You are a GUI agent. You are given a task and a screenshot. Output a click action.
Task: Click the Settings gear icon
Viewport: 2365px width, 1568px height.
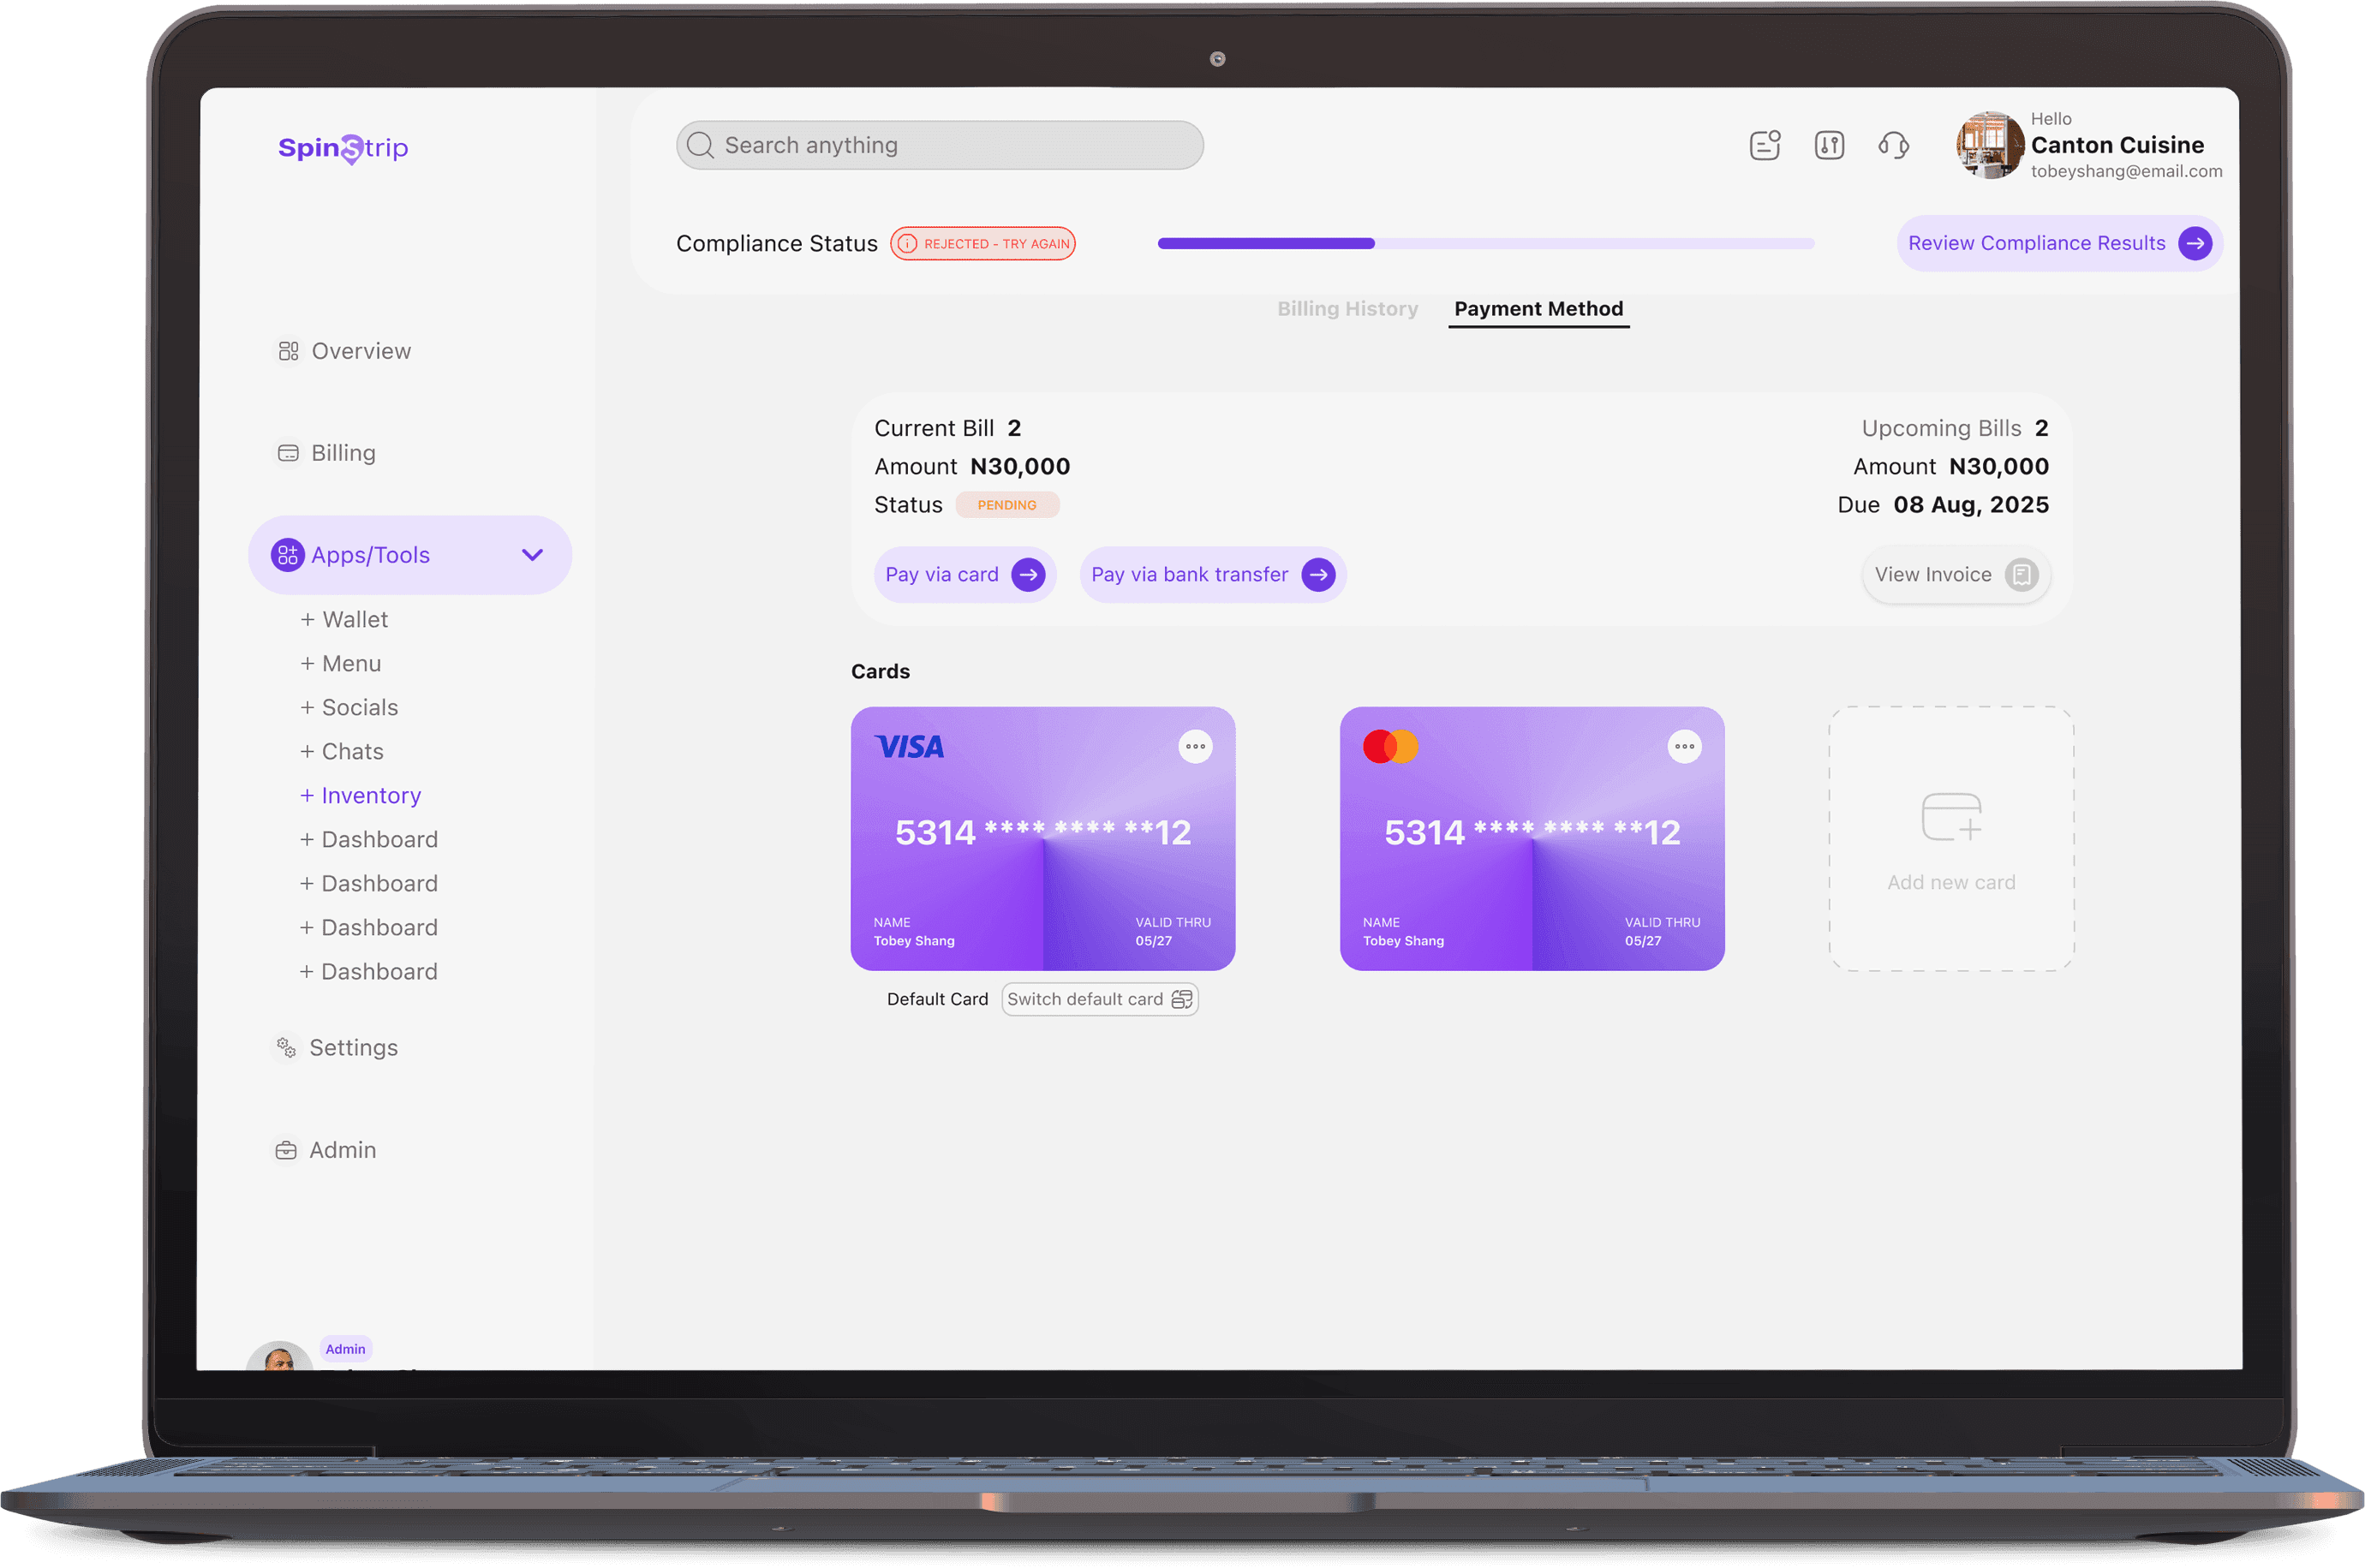286,1047
